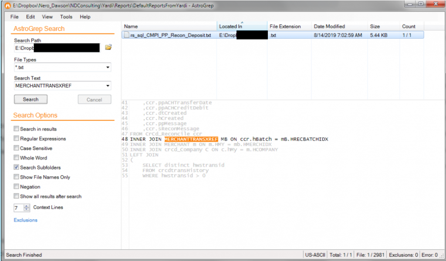Select the rs_sql_CMPI_PP_Recon_Deposit.txt result row
The image size is (446, 261).
[273, 35]
